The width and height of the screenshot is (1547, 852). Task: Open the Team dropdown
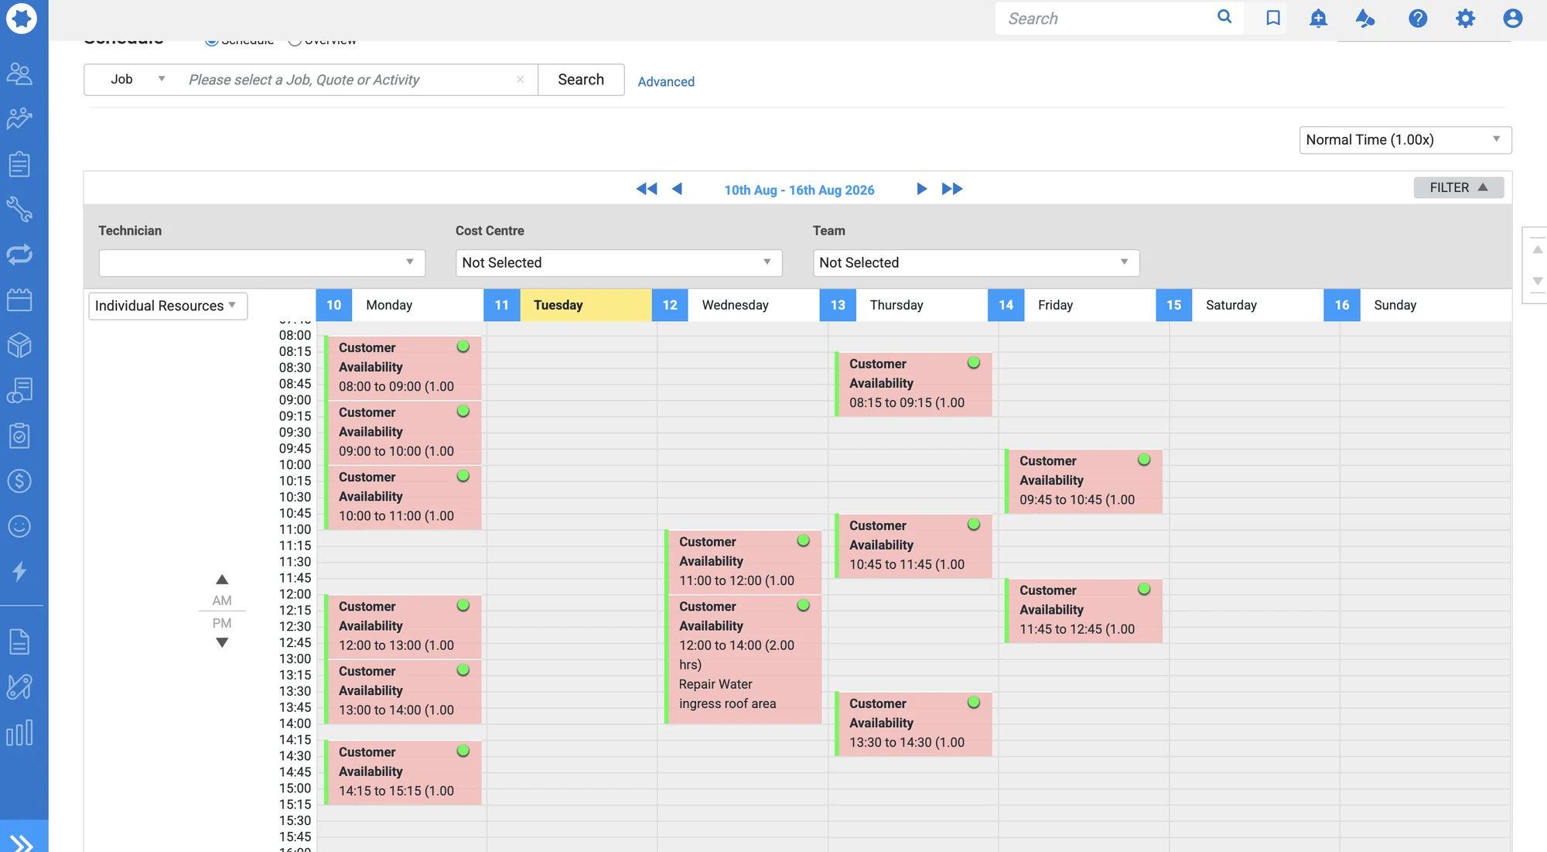click(x=976, y=262)
